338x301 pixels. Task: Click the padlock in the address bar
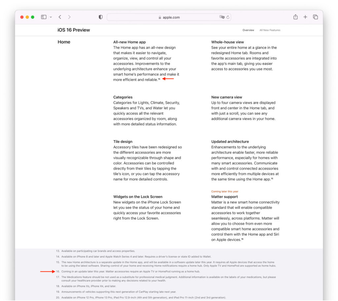coord(159,17)
